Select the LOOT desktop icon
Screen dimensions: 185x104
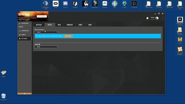coord(180,40)
